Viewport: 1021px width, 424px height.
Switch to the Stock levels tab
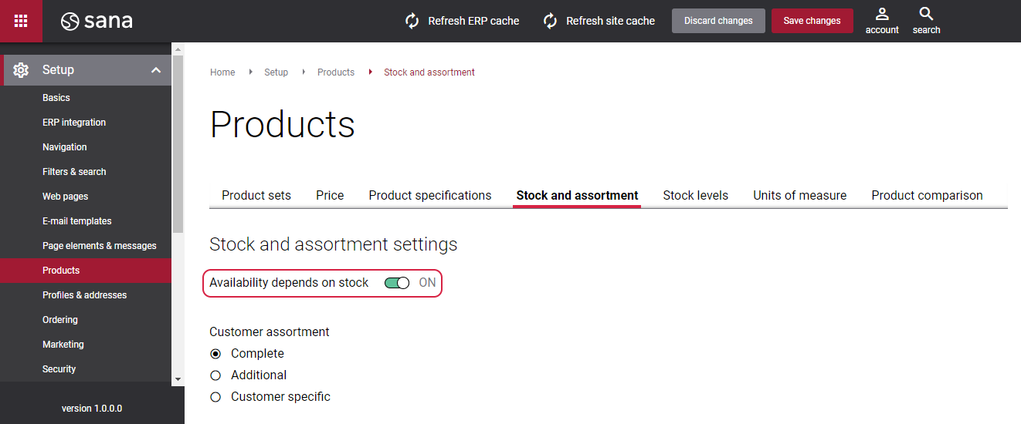pos(695,195)
